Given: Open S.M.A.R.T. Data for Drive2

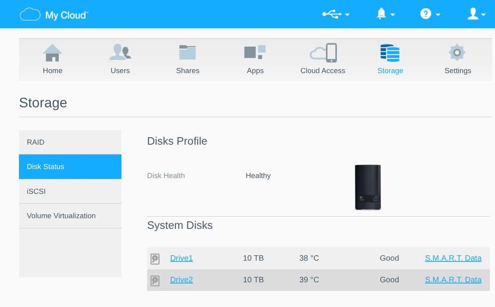Looking at the screenshot, I should click(453, 279).
